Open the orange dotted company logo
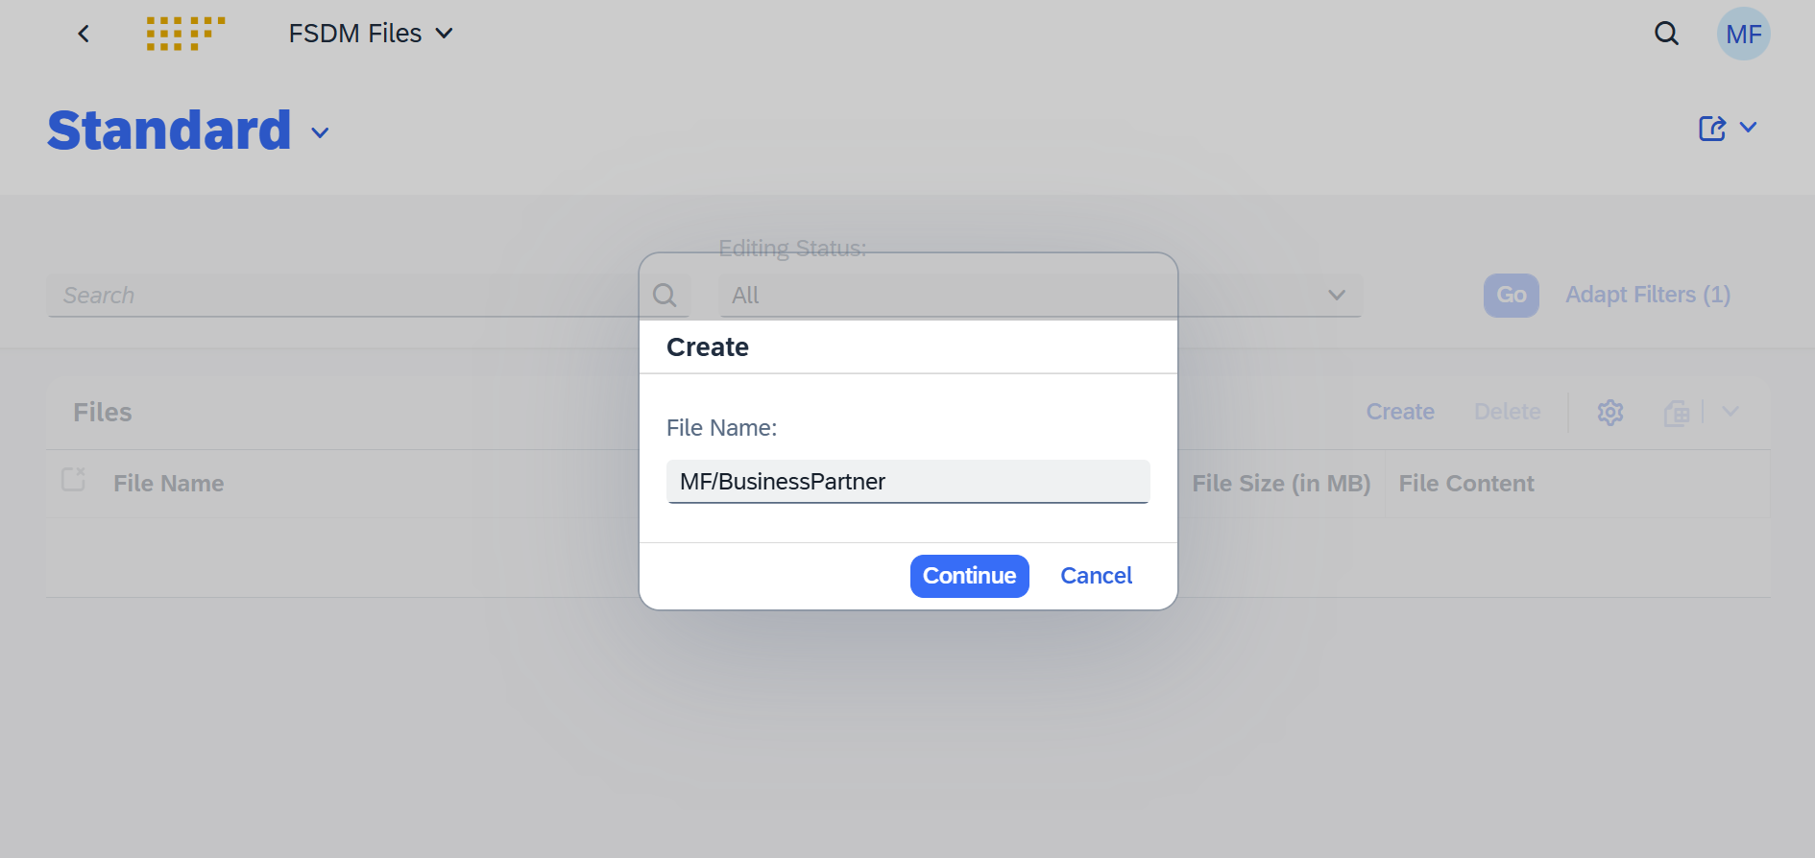The image size is (1815, 858). coord(185,34)
